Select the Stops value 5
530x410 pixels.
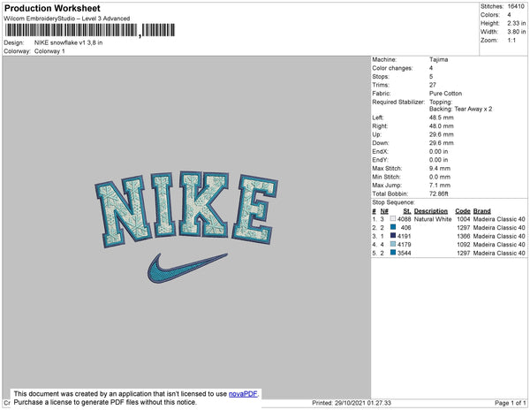tap(431, 77)
